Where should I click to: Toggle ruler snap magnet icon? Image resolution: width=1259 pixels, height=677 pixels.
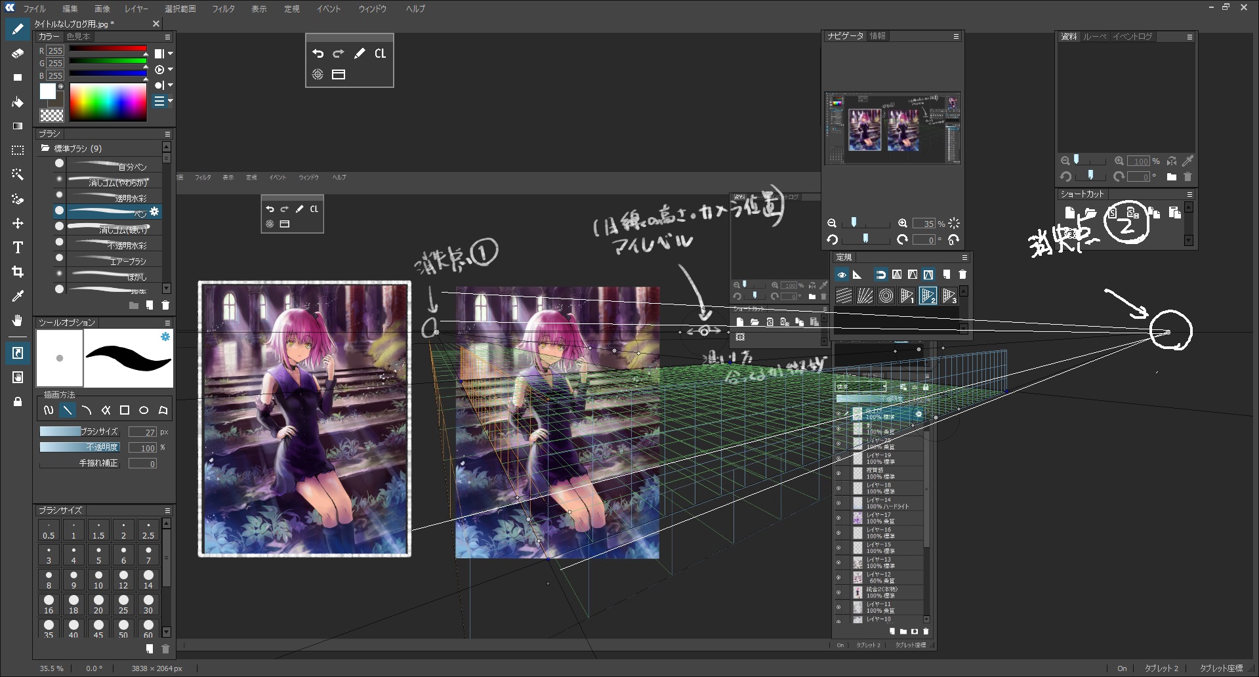880,274
